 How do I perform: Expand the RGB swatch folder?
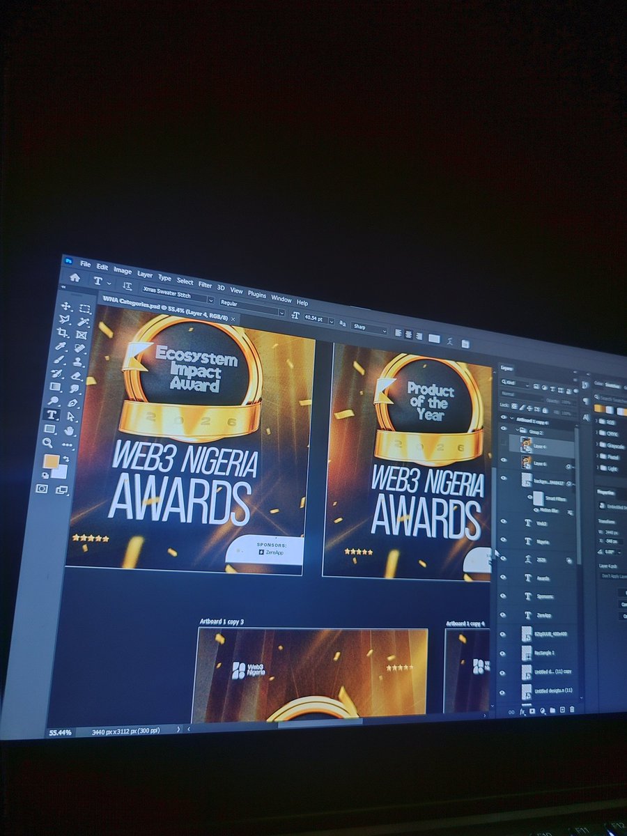coord(596,421)
